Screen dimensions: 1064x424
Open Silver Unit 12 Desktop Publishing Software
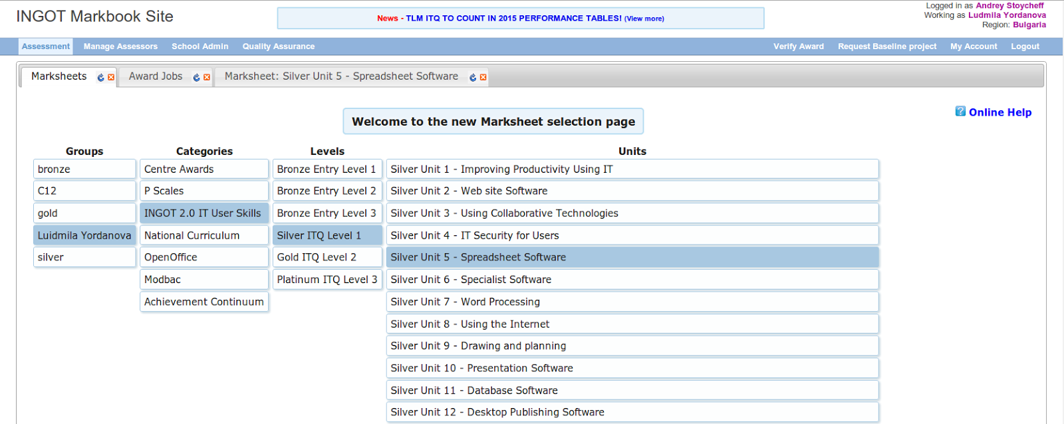(x=632, y=413)
